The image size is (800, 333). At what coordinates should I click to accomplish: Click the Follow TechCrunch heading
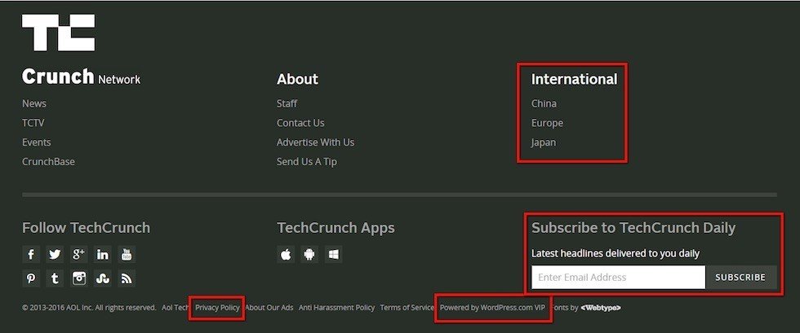[x=87, y=228]
